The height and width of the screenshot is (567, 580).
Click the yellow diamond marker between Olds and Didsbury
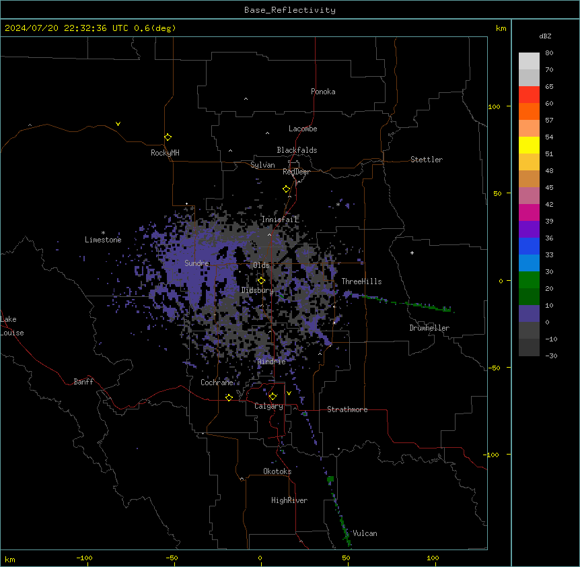[261, 281]
